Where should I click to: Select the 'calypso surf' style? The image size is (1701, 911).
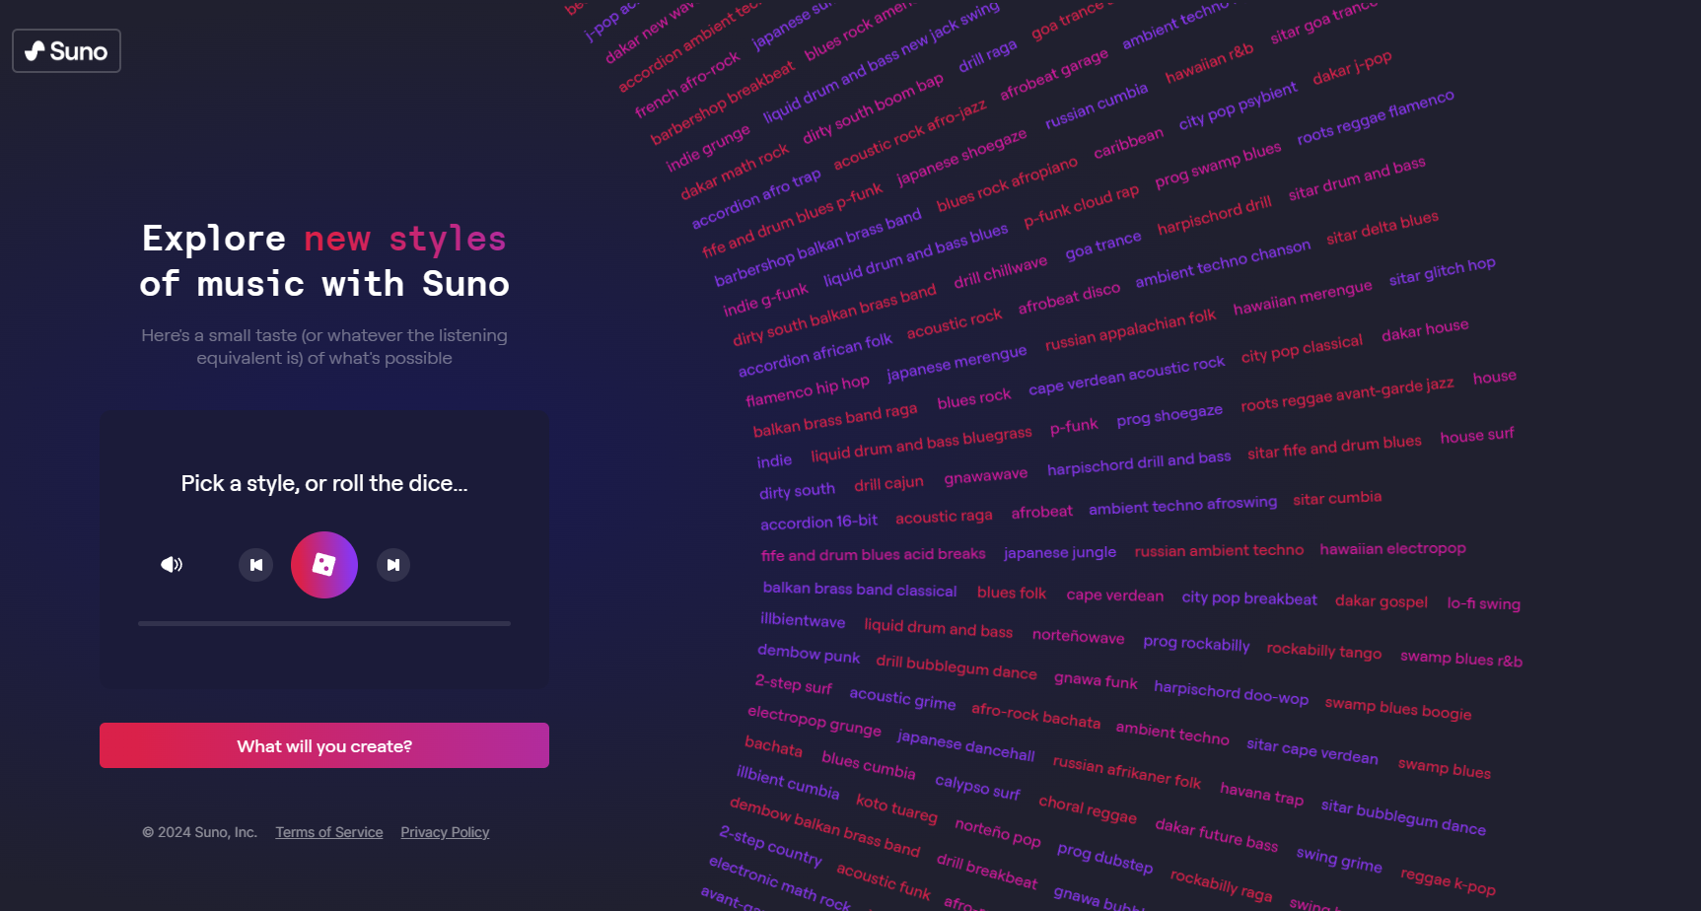coord(977,787)
